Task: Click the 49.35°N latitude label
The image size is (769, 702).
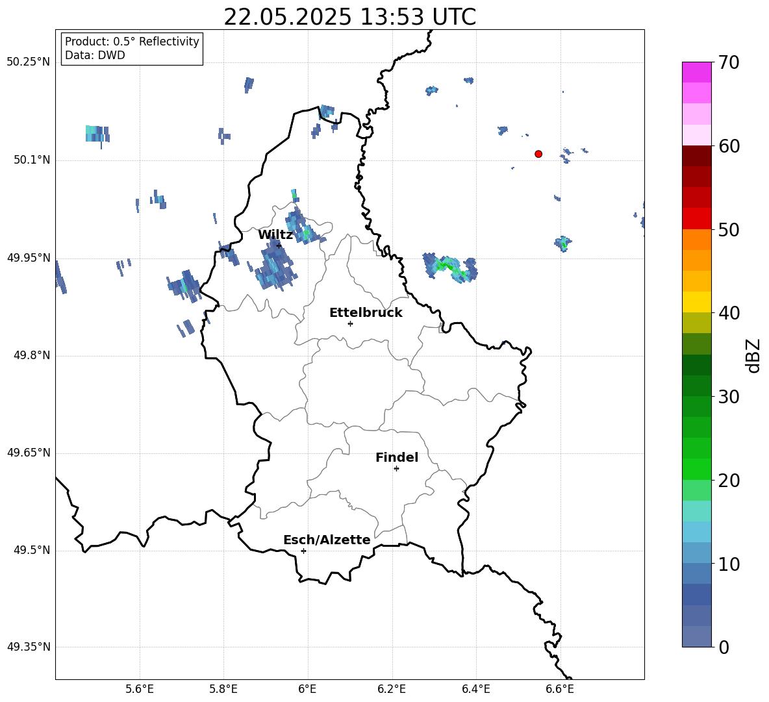Action: 29,647
